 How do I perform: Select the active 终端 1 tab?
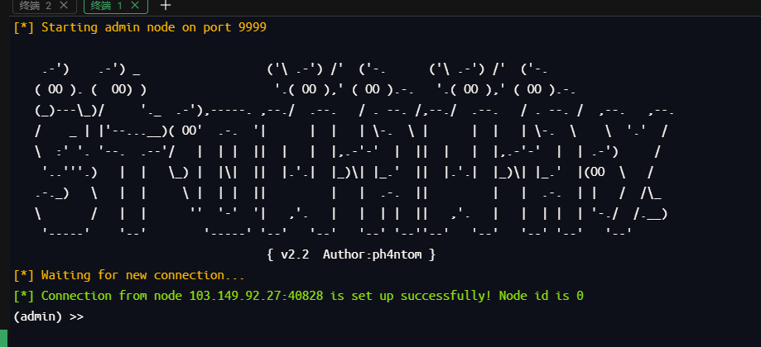106,6
